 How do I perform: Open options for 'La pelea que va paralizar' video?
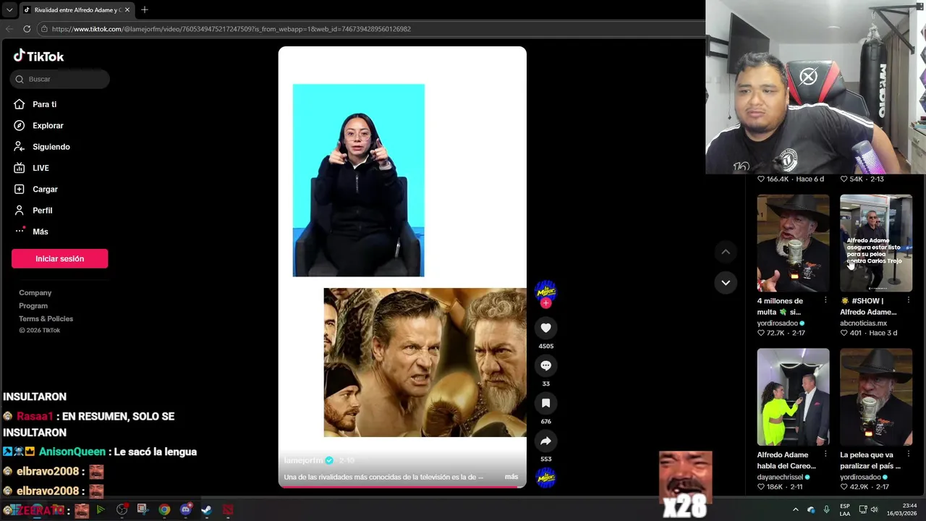pyautogui.click(x=908, y=454)
